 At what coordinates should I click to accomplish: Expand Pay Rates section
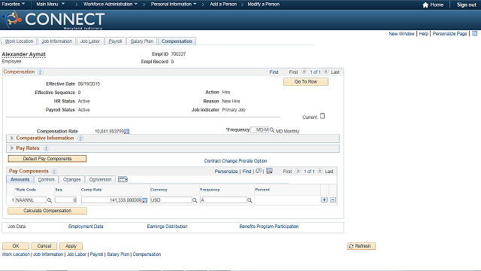(12, 148)
